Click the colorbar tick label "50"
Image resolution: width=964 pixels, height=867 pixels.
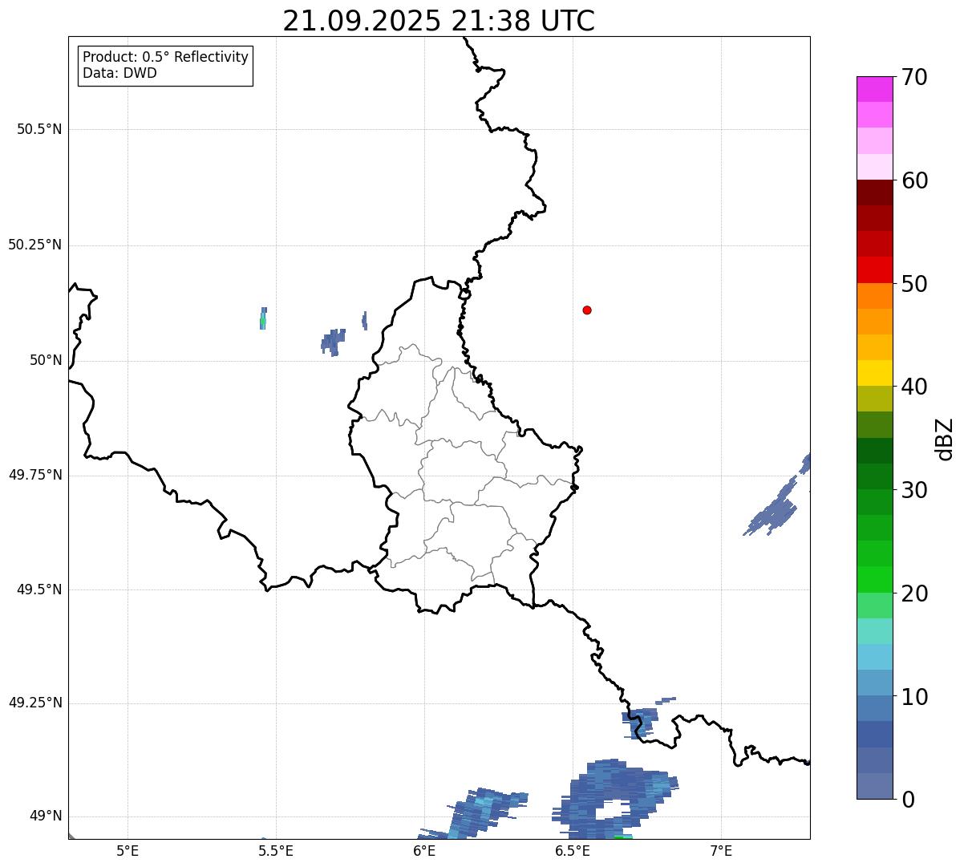point(914,284)
